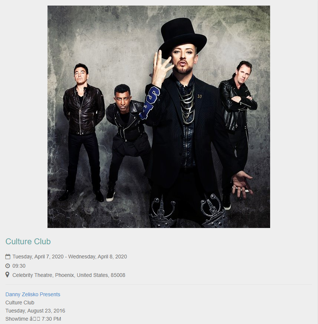Screen dimensions: 318x324
Task: Click the Culture Club text under presenter link
Action: pos(20,302)
